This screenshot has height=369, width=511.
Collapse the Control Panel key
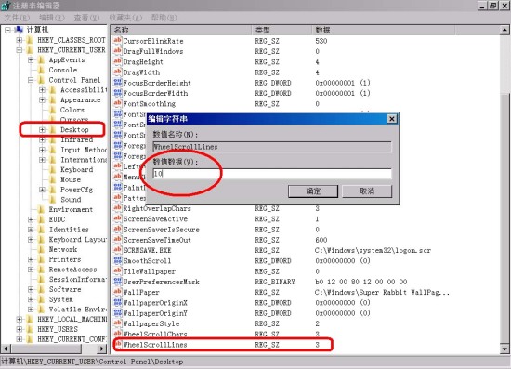coord(31,80)
